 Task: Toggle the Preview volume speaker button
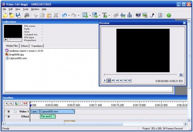129,81
